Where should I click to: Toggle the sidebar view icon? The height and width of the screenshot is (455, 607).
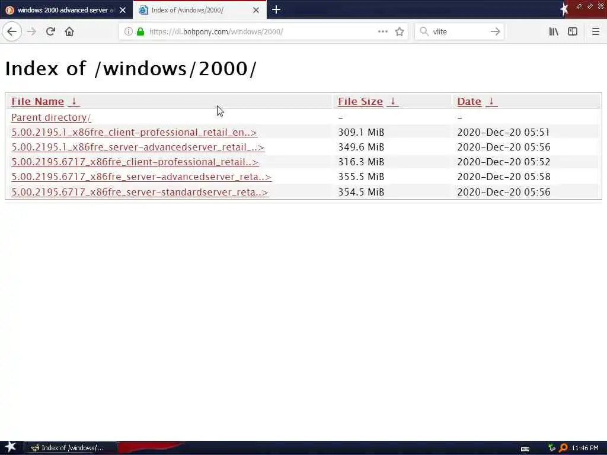[573, 32]
